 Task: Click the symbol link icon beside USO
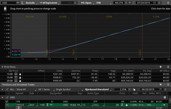(22, 3)
